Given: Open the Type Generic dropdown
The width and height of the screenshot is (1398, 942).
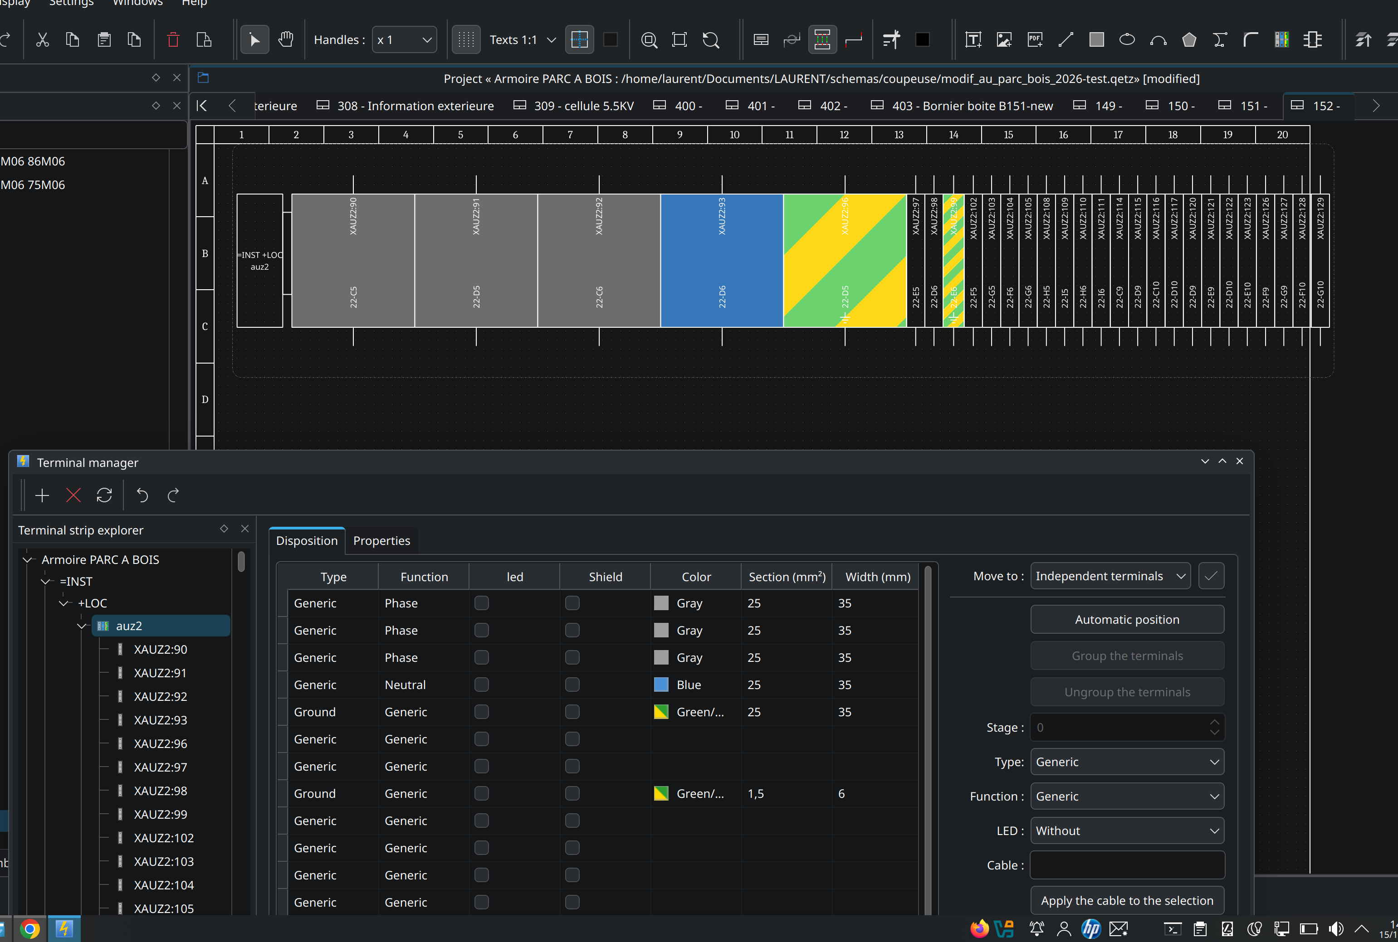Looking at the screenshot, I should (1127, 762).
